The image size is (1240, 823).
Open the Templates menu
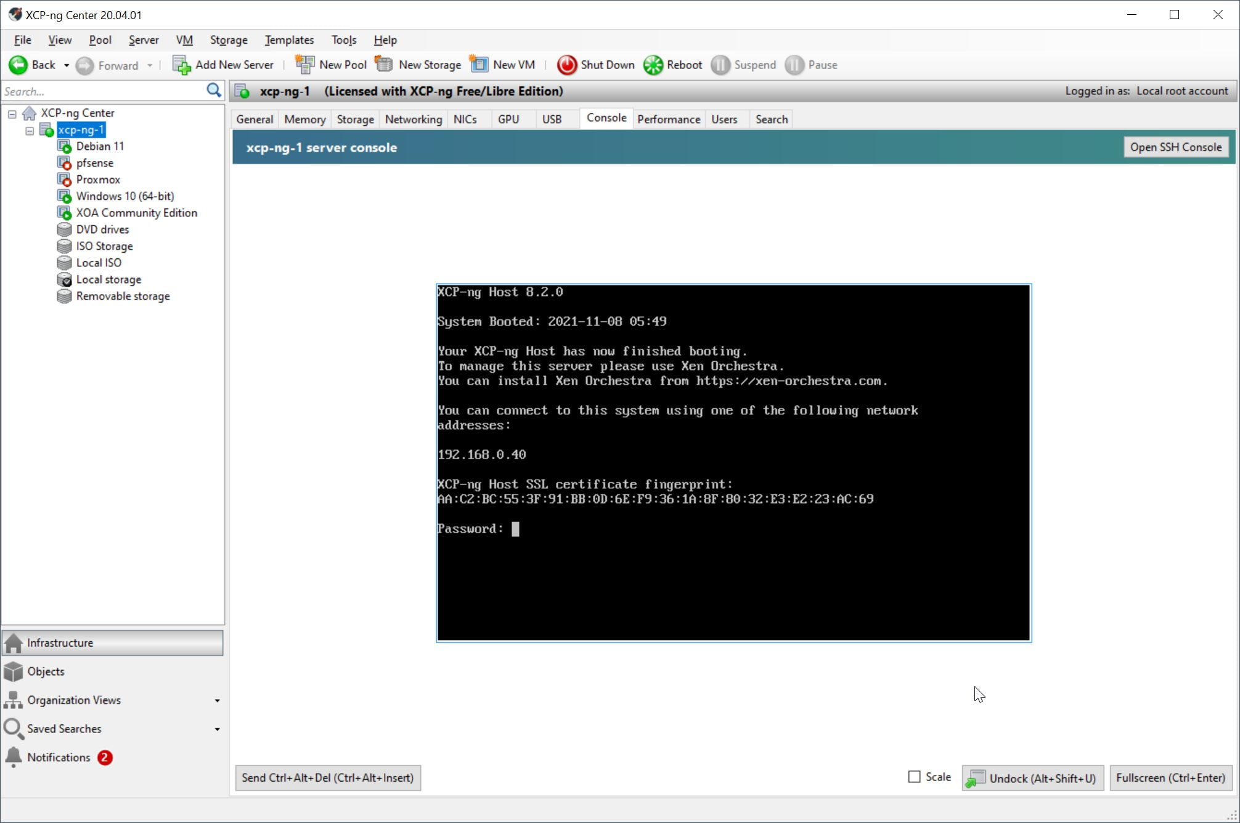pyautogui.click(x=289, y=39)
